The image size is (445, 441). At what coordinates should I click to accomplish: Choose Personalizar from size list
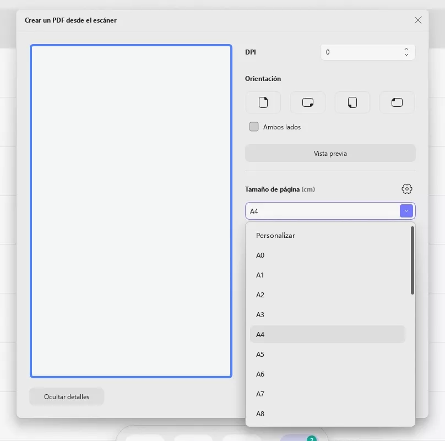click(328, 235)
